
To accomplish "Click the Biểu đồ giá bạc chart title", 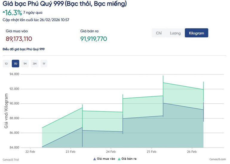I will [x=24, y=49].
